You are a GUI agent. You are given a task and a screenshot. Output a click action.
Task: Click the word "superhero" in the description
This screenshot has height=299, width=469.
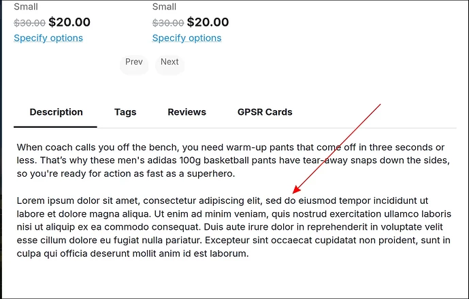tap(212, 174)
